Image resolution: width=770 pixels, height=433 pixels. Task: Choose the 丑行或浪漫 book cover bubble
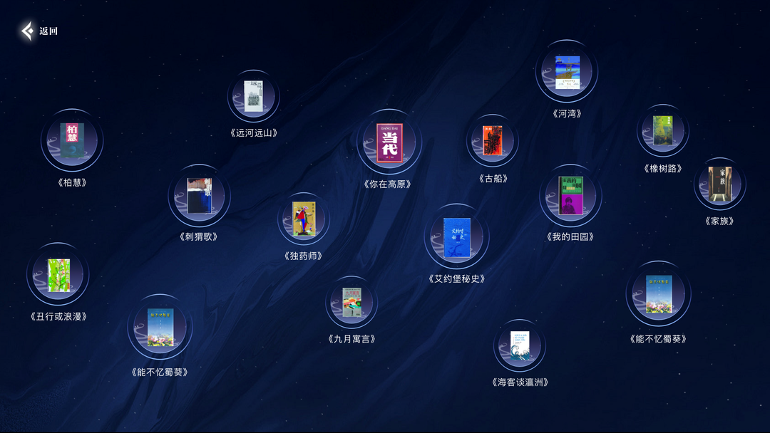(x=58, y=274)
